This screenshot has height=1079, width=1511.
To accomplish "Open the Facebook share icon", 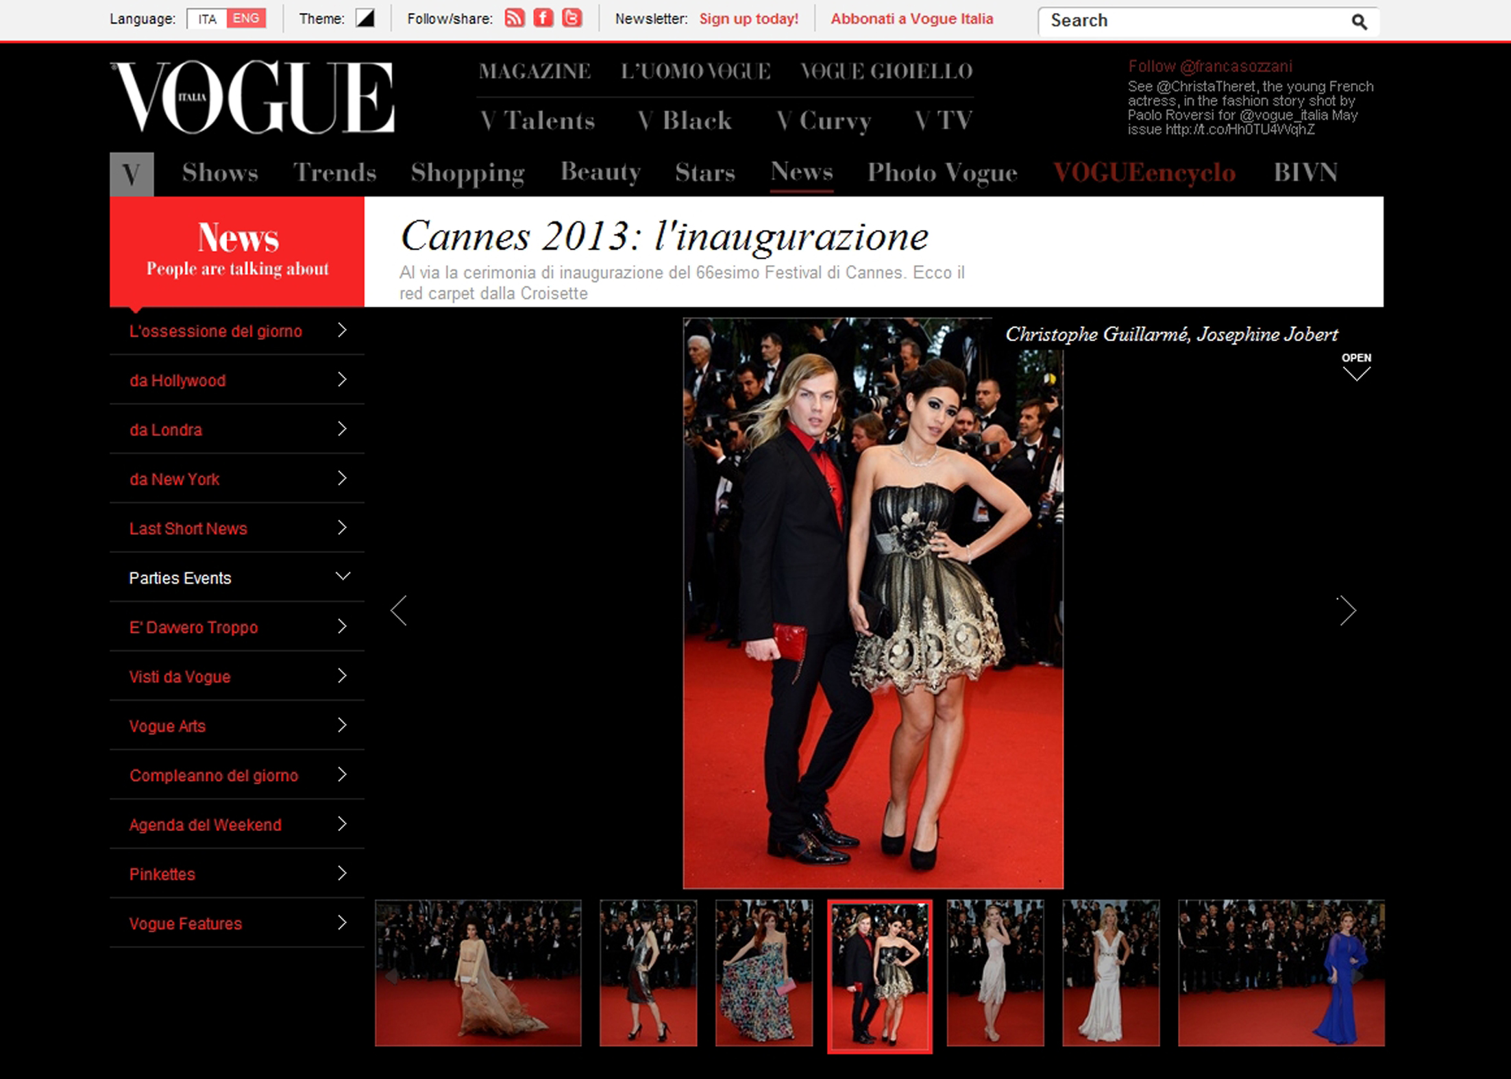I will coord(543,18).
